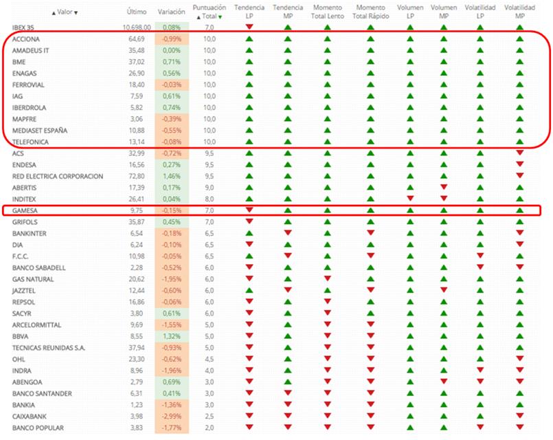
Task: Click JAZZTEL Volumen MP down arrow
Action: 444,290
